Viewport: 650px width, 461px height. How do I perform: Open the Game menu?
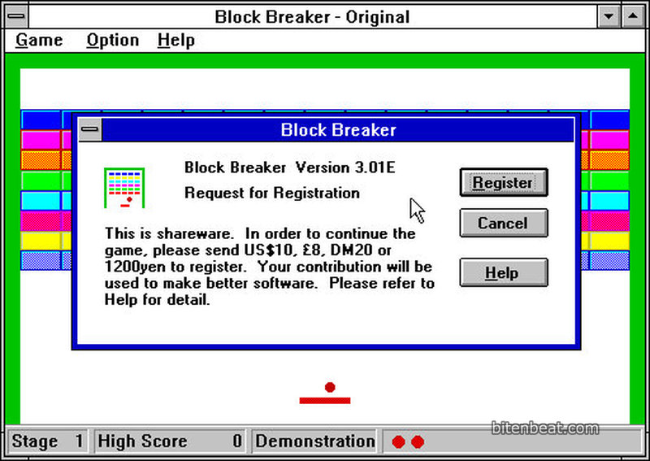click(x=39, y=40)
